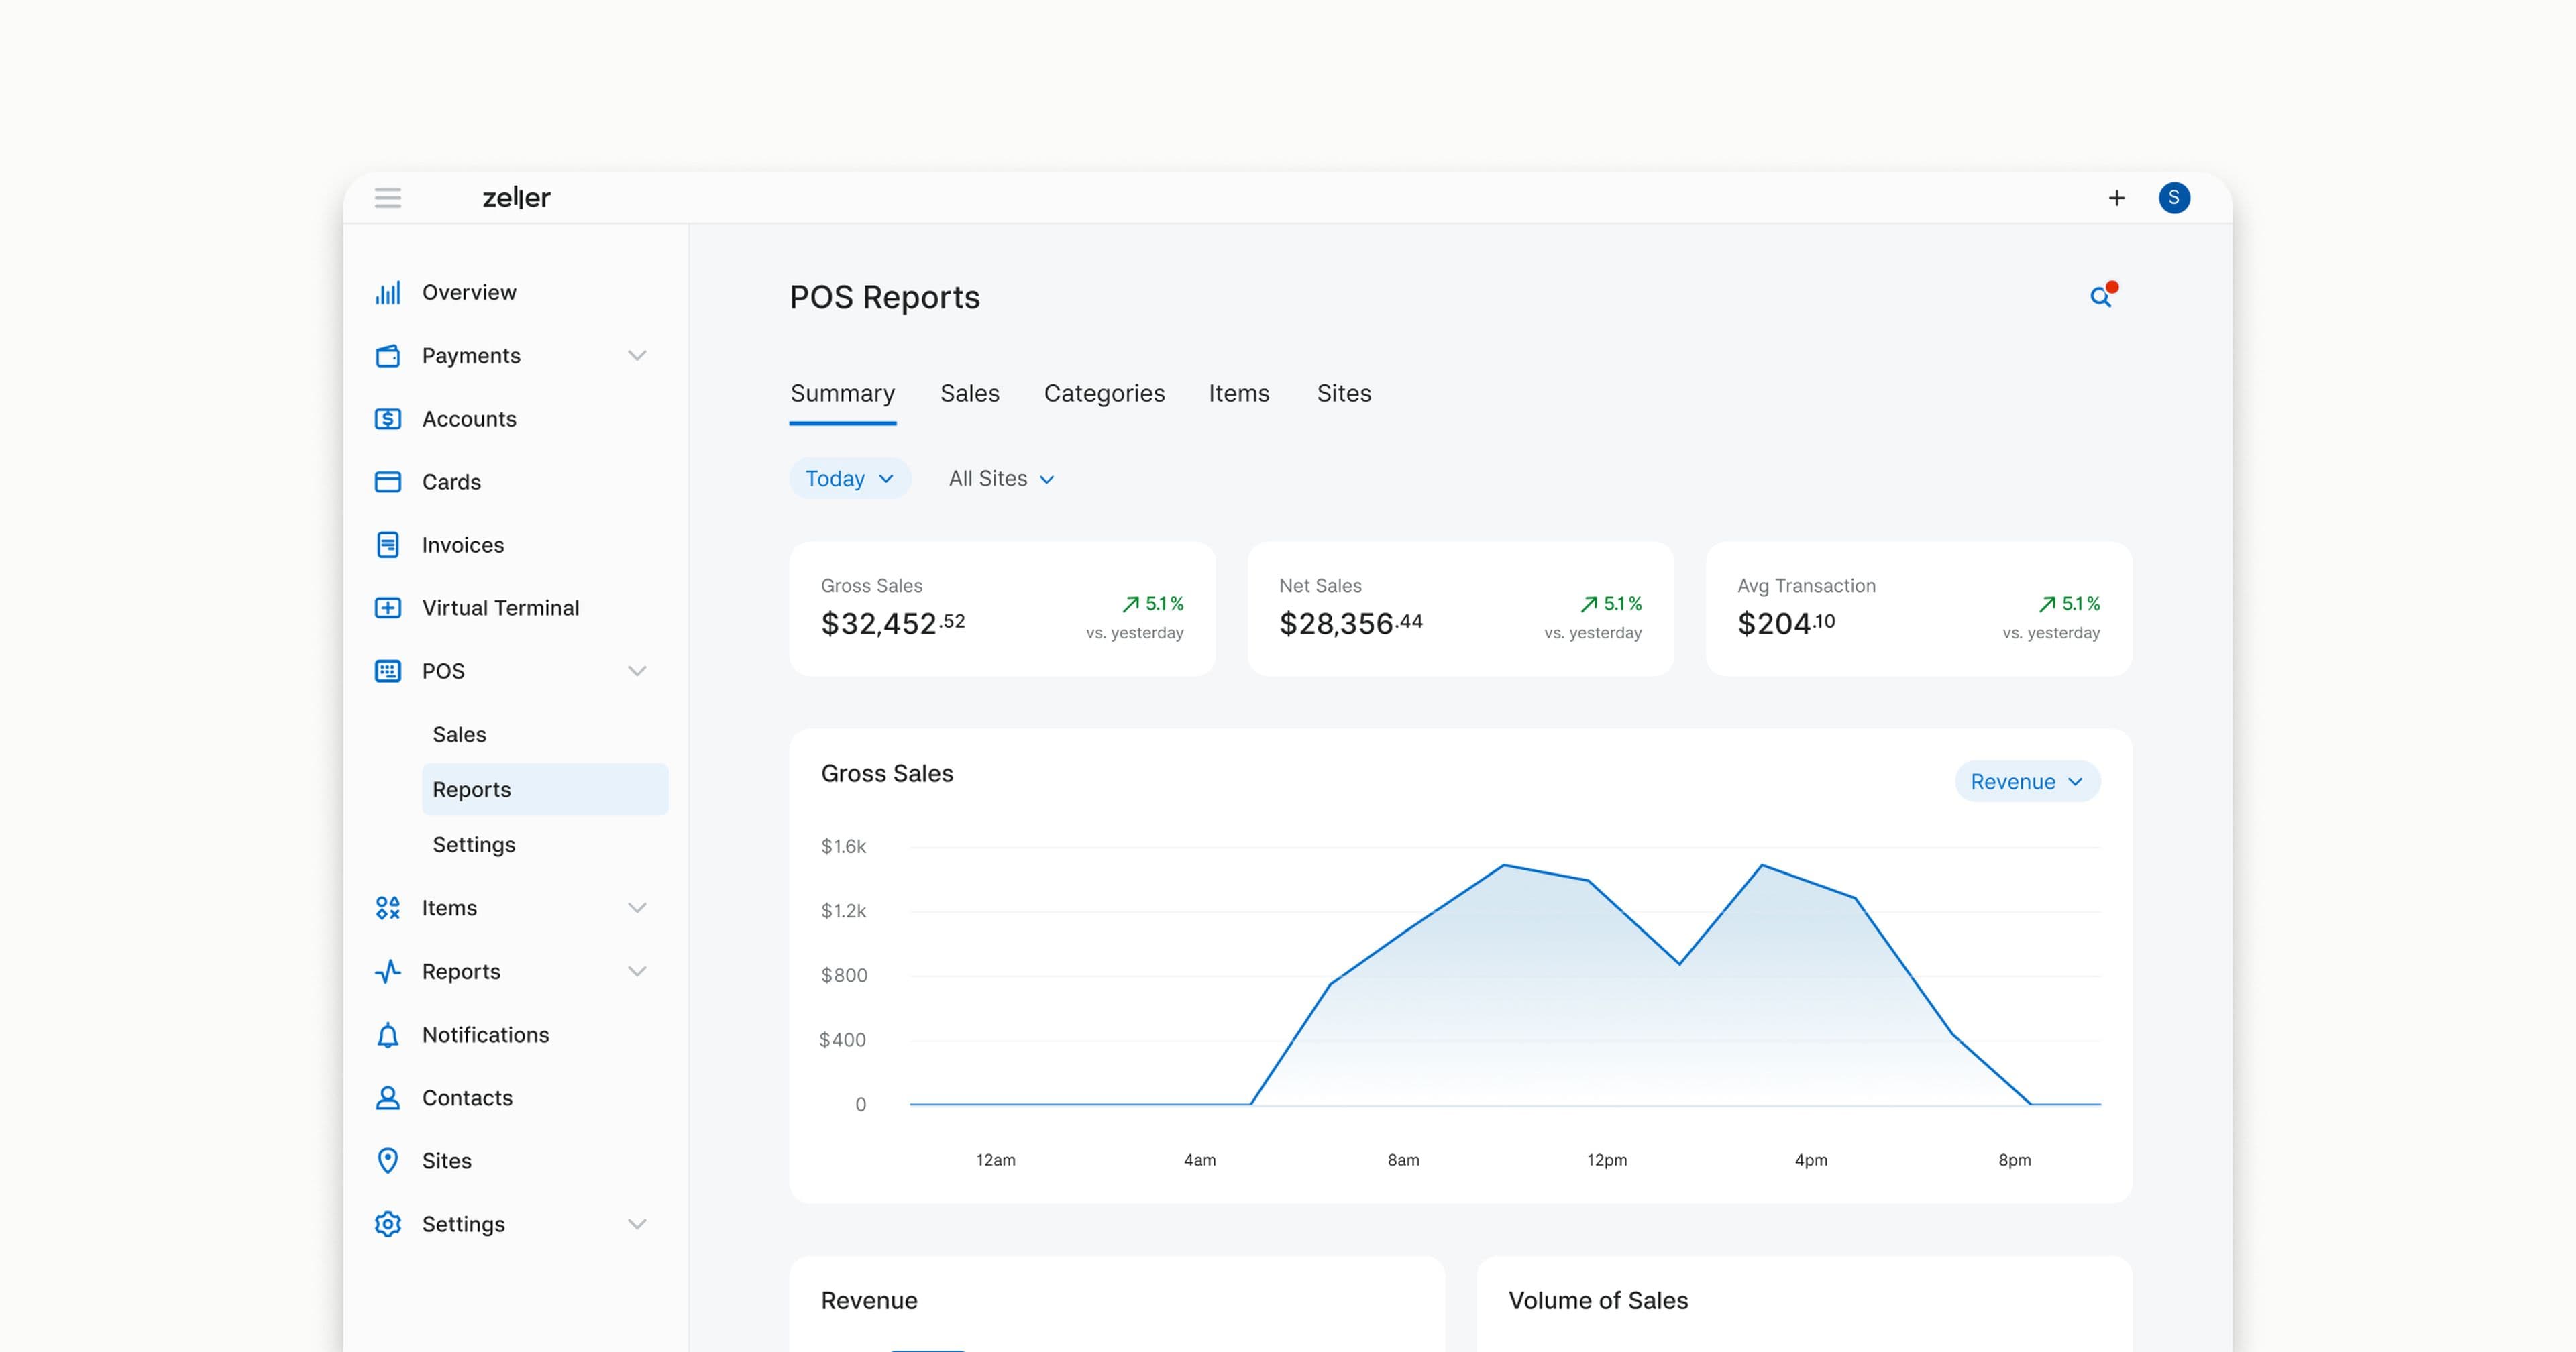The image size is (2576, 1352).
Task: Switch to the Sites tab
Action: (1343, 393)
